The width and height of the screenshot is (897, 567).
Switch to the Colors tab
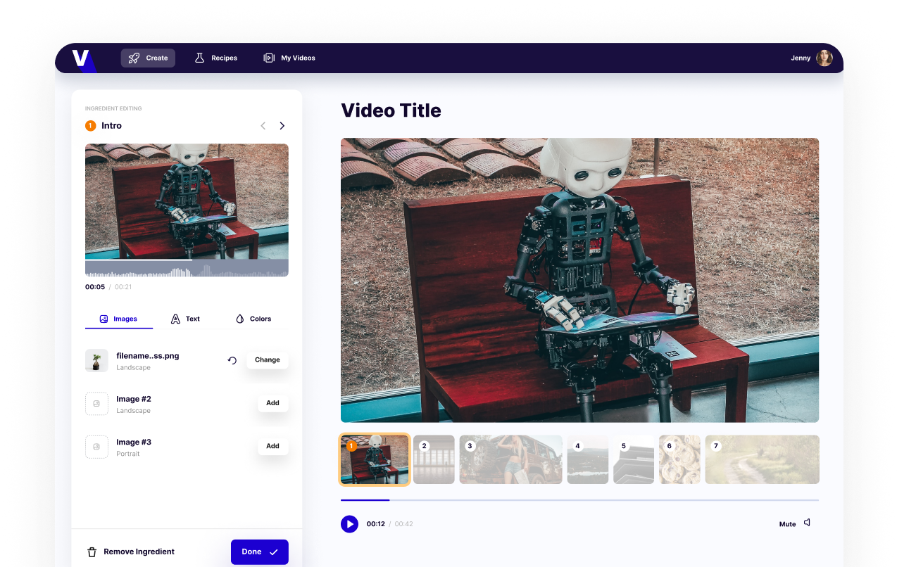pyautogui.click(x=253, y=319)
